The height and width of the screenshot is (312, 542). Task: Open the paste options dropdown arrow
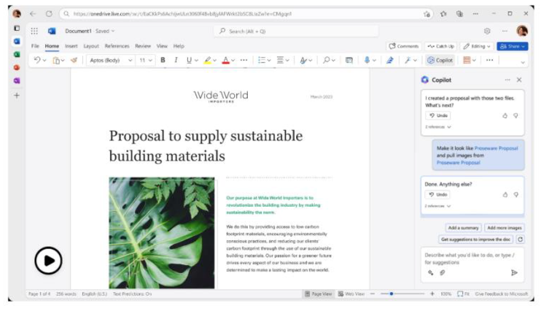tap(63, 61)
